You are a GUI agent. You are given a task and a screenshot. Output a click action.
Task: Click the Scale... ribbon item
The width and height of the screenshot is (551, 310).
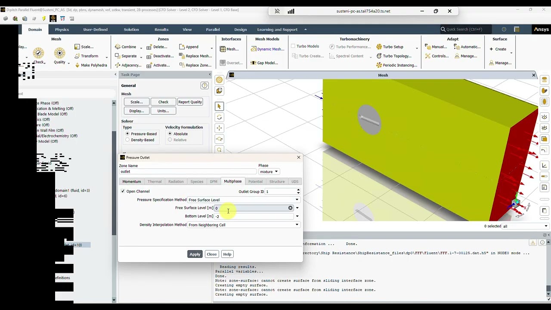coord(84,47)
